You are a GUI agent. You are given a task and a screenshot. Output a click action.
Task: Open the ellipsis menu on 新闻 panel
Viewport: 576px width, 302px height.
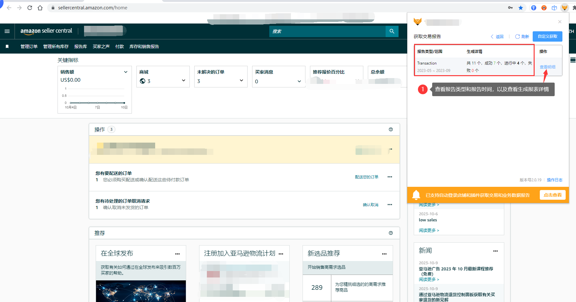pyautogui.click(x=496, y=251)
